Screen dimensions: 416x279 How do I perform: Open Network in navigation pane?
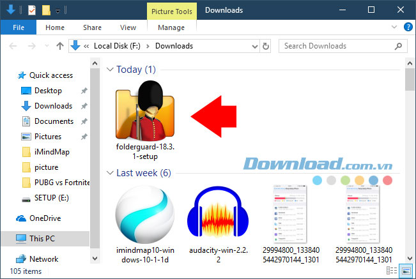[37, 259]
